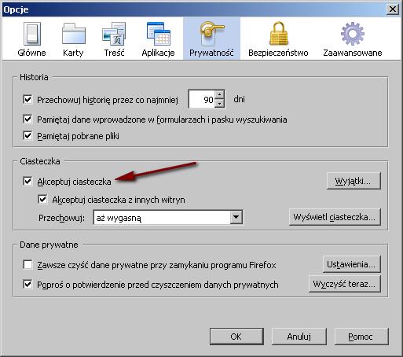Screen dimensions: 403x357
Task: Decrease history days with down spinner arrow
Action: pyautogui.click(x=220, y=104)
